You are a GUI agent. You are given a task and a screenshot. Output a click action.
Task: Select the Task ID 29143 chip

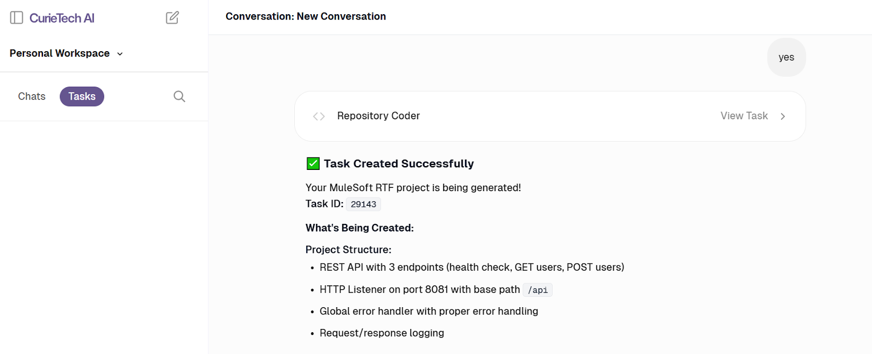(363, 204)
